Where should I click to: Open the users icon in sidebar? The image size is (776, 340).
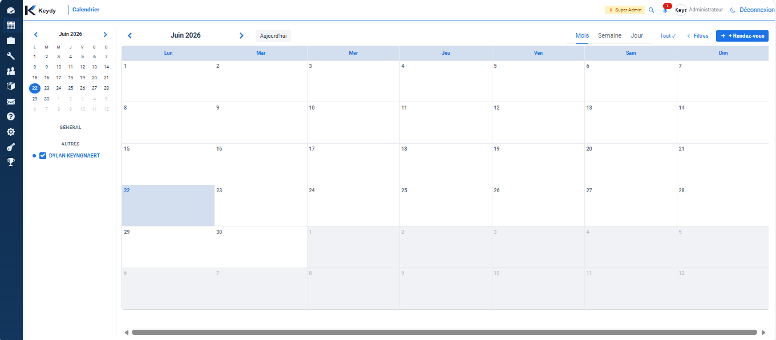10,71
